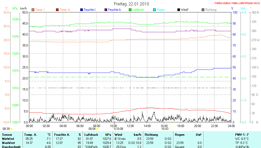Click the sunset icon next to 16:43
The image size is (261, 148).
[x=170, y=129]
